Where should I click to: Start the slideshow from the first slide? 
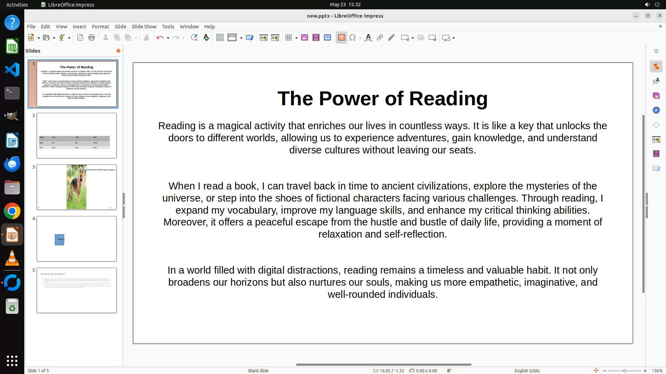pyautogui.click(x=264, y=38)
